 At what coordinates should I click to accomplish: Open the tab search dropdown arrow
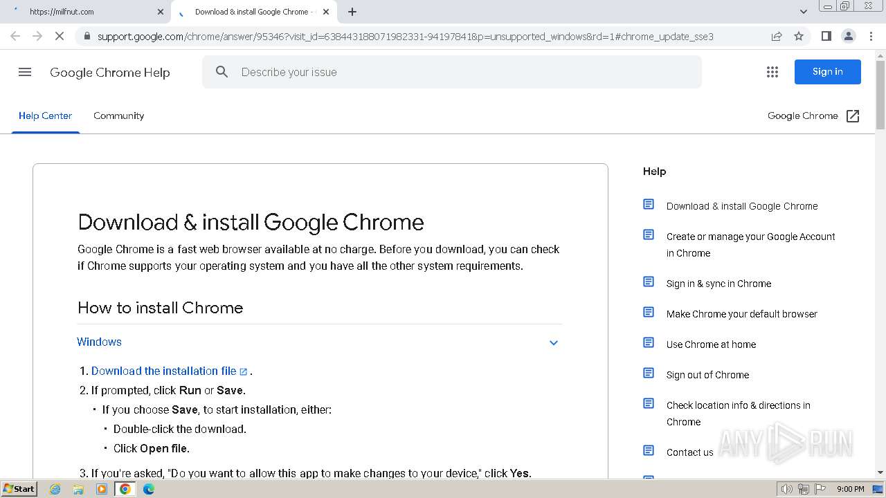click(804, 12)
